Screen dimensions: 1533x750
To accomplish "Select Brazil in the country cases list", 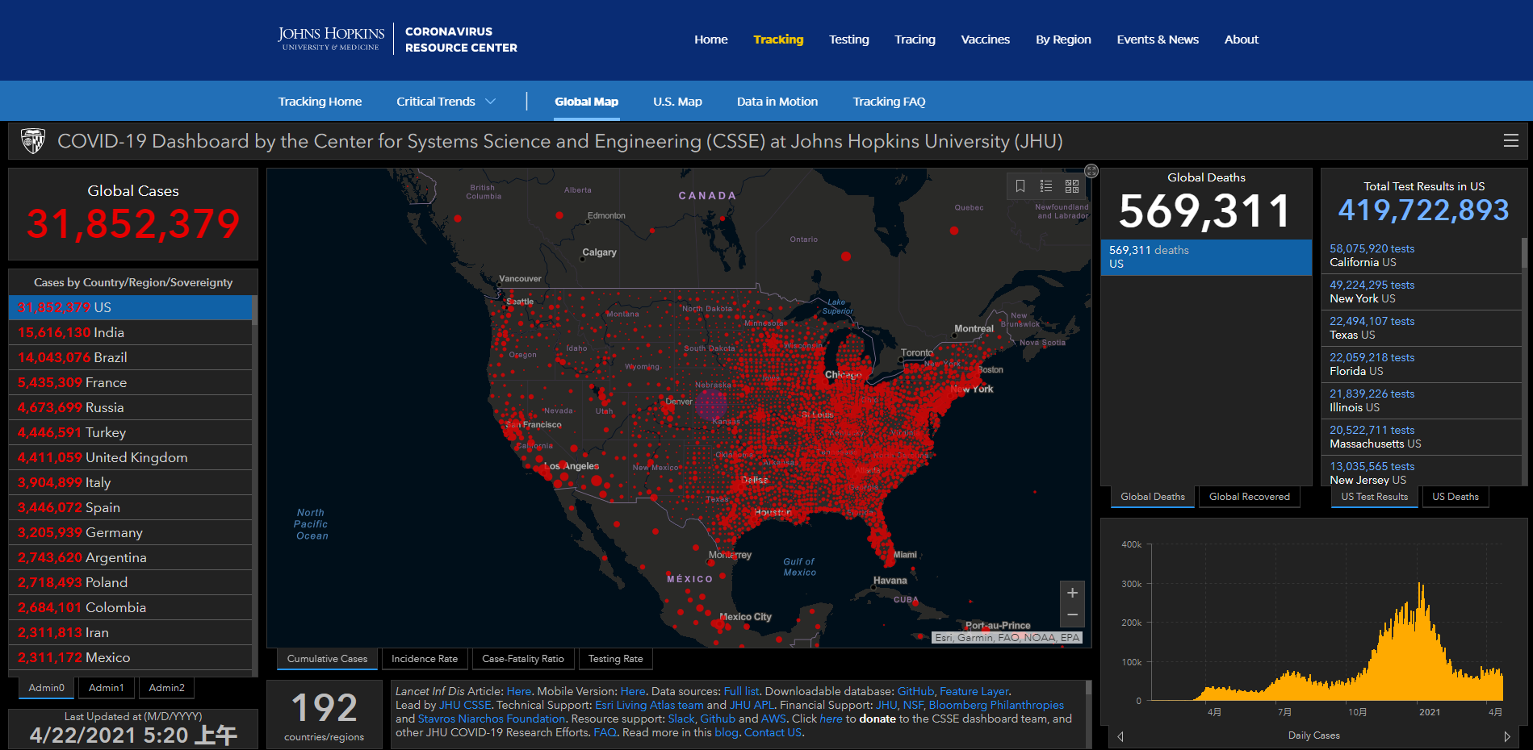I will click(130, 357).
